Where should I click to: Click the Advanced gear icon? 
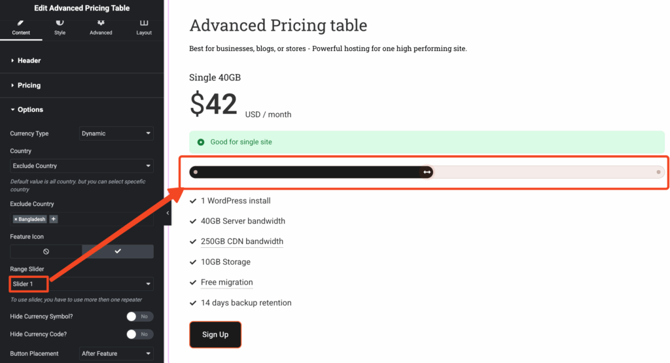[101, 23]
